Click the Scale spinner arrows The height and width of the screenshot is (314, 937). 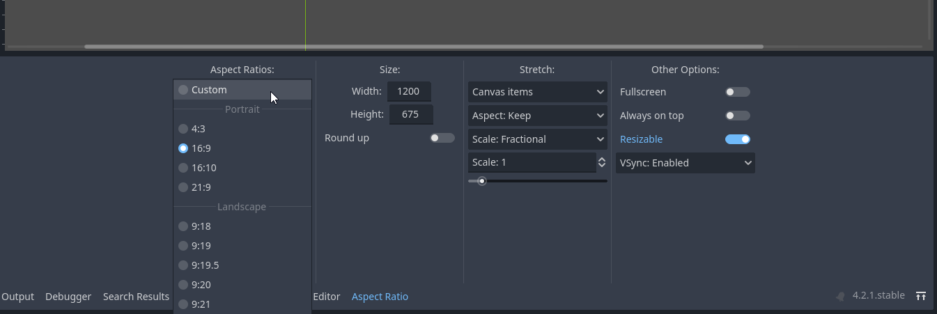602,162
